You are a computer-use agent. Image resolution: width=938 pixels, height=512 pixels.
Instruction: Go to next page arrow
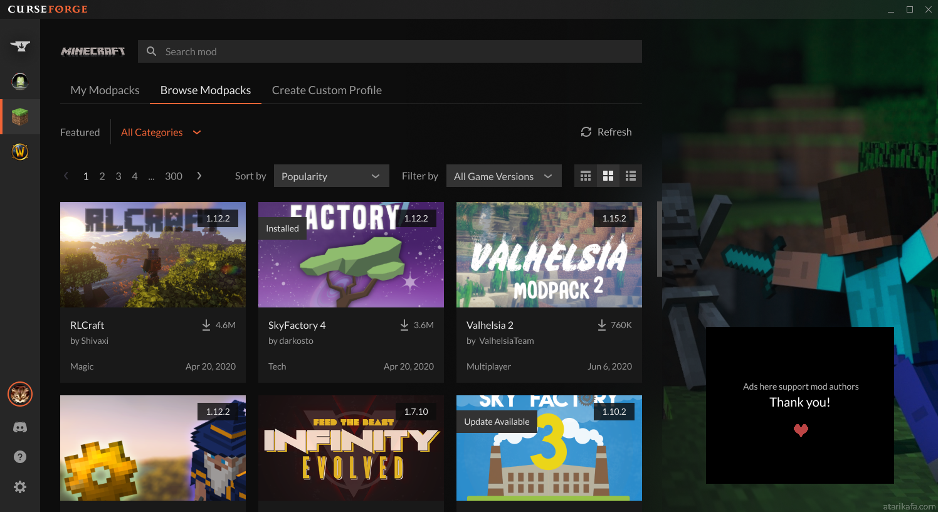tap(199, 176)
